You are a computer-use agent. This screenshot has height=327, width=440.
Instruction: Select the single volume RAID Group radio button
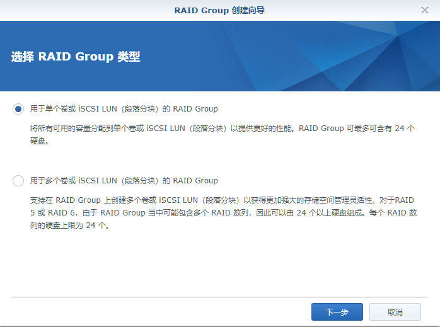18,109
